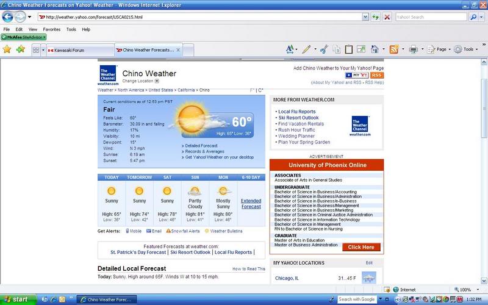Screen dimensions: 488x305
Task: Switch temperature units to Celsius C°
Action: pos(261,90)
